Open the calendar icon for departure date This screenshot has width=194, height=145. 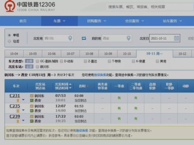[177, 38]
